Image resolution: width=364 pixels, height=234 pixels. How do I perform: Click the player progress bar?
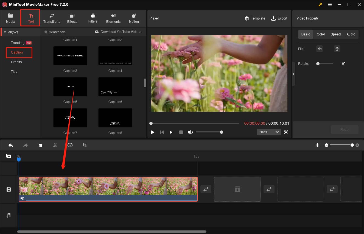click(x=195, y=123)
